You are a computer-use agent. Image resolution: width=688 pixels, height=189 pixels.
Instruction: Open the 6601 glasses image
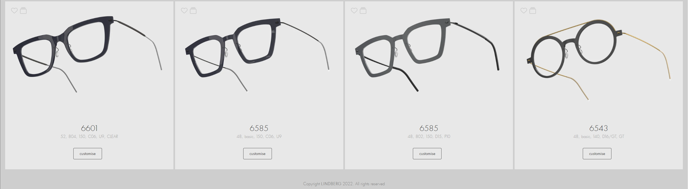coord(88,54)
